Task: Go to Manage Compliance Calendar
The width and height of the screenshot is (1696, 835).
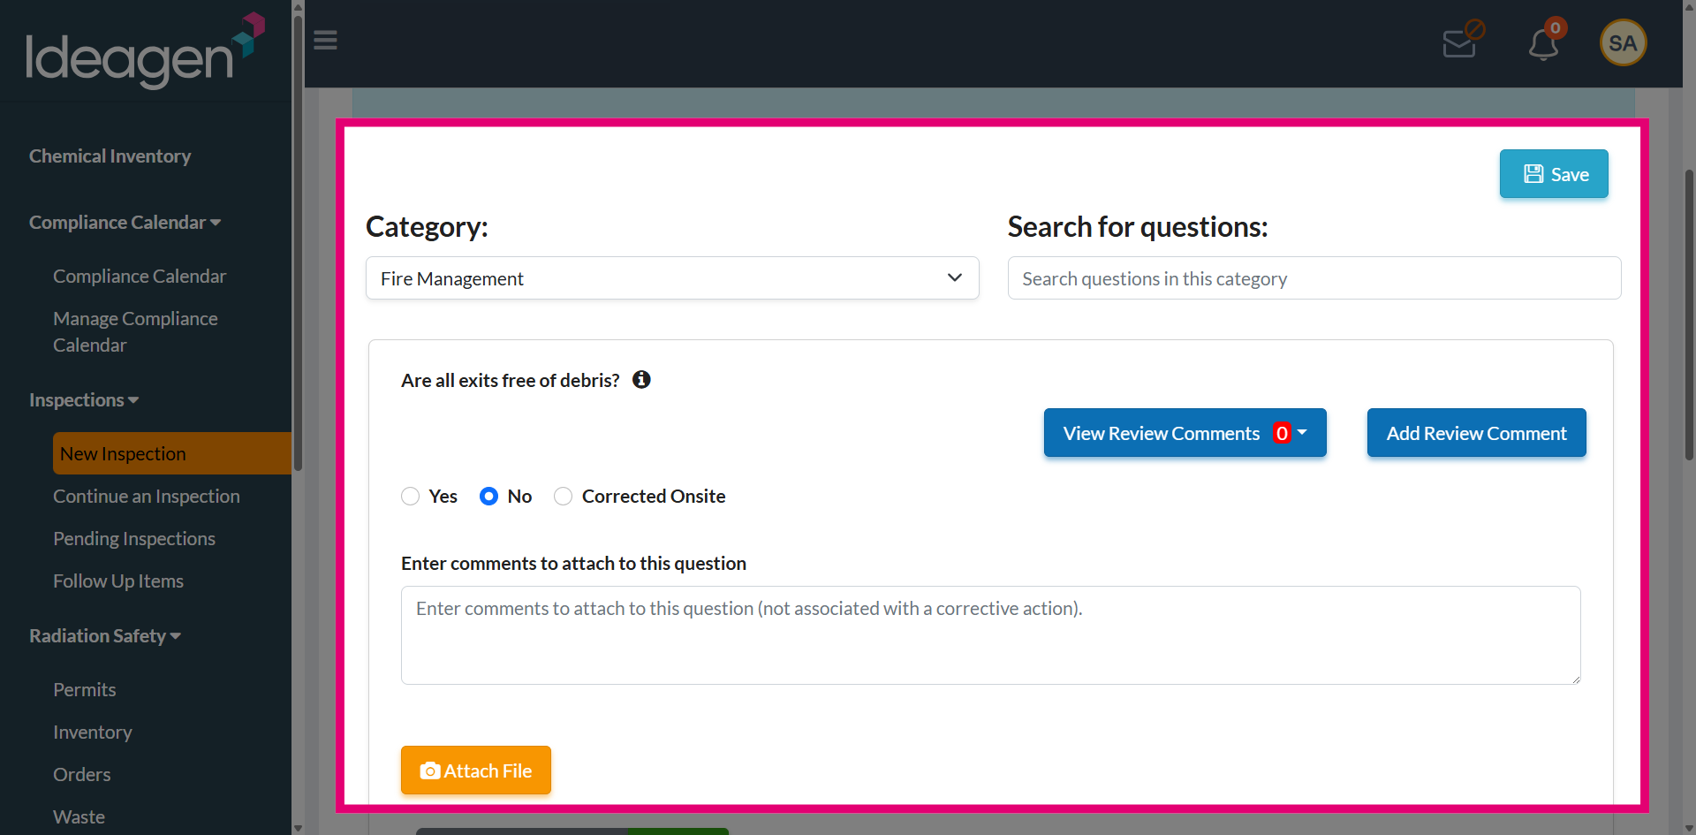Action: (135, 331)
